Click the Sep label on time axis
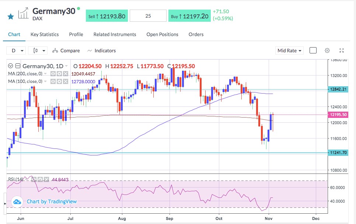This screenshot has width=356, height=224. [x=170, y=218]
